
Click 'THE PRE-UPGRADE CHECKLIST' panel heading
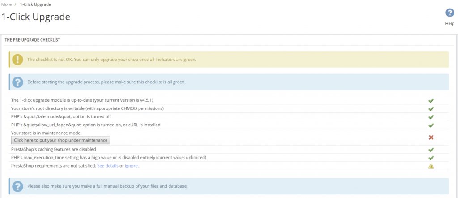(32, 40)
